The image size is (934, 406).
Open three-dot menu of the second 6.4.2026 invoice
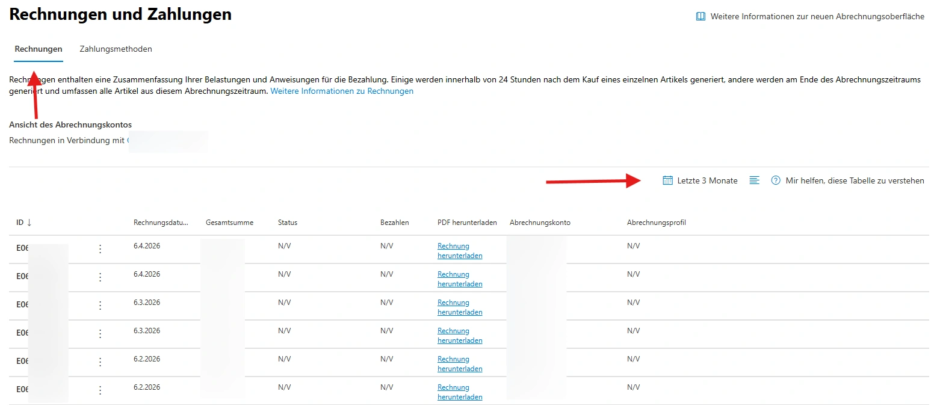[x=101, y=277]
